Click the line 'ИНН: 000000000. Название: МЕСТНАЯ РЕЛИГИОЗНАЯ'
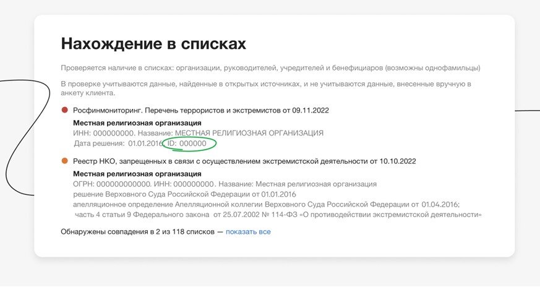The image size is (540, 287). 198,134
